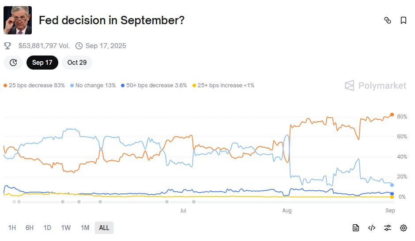Click the Polymarket logo watermark
Viewport: 415px width, 241px height.
375,85
